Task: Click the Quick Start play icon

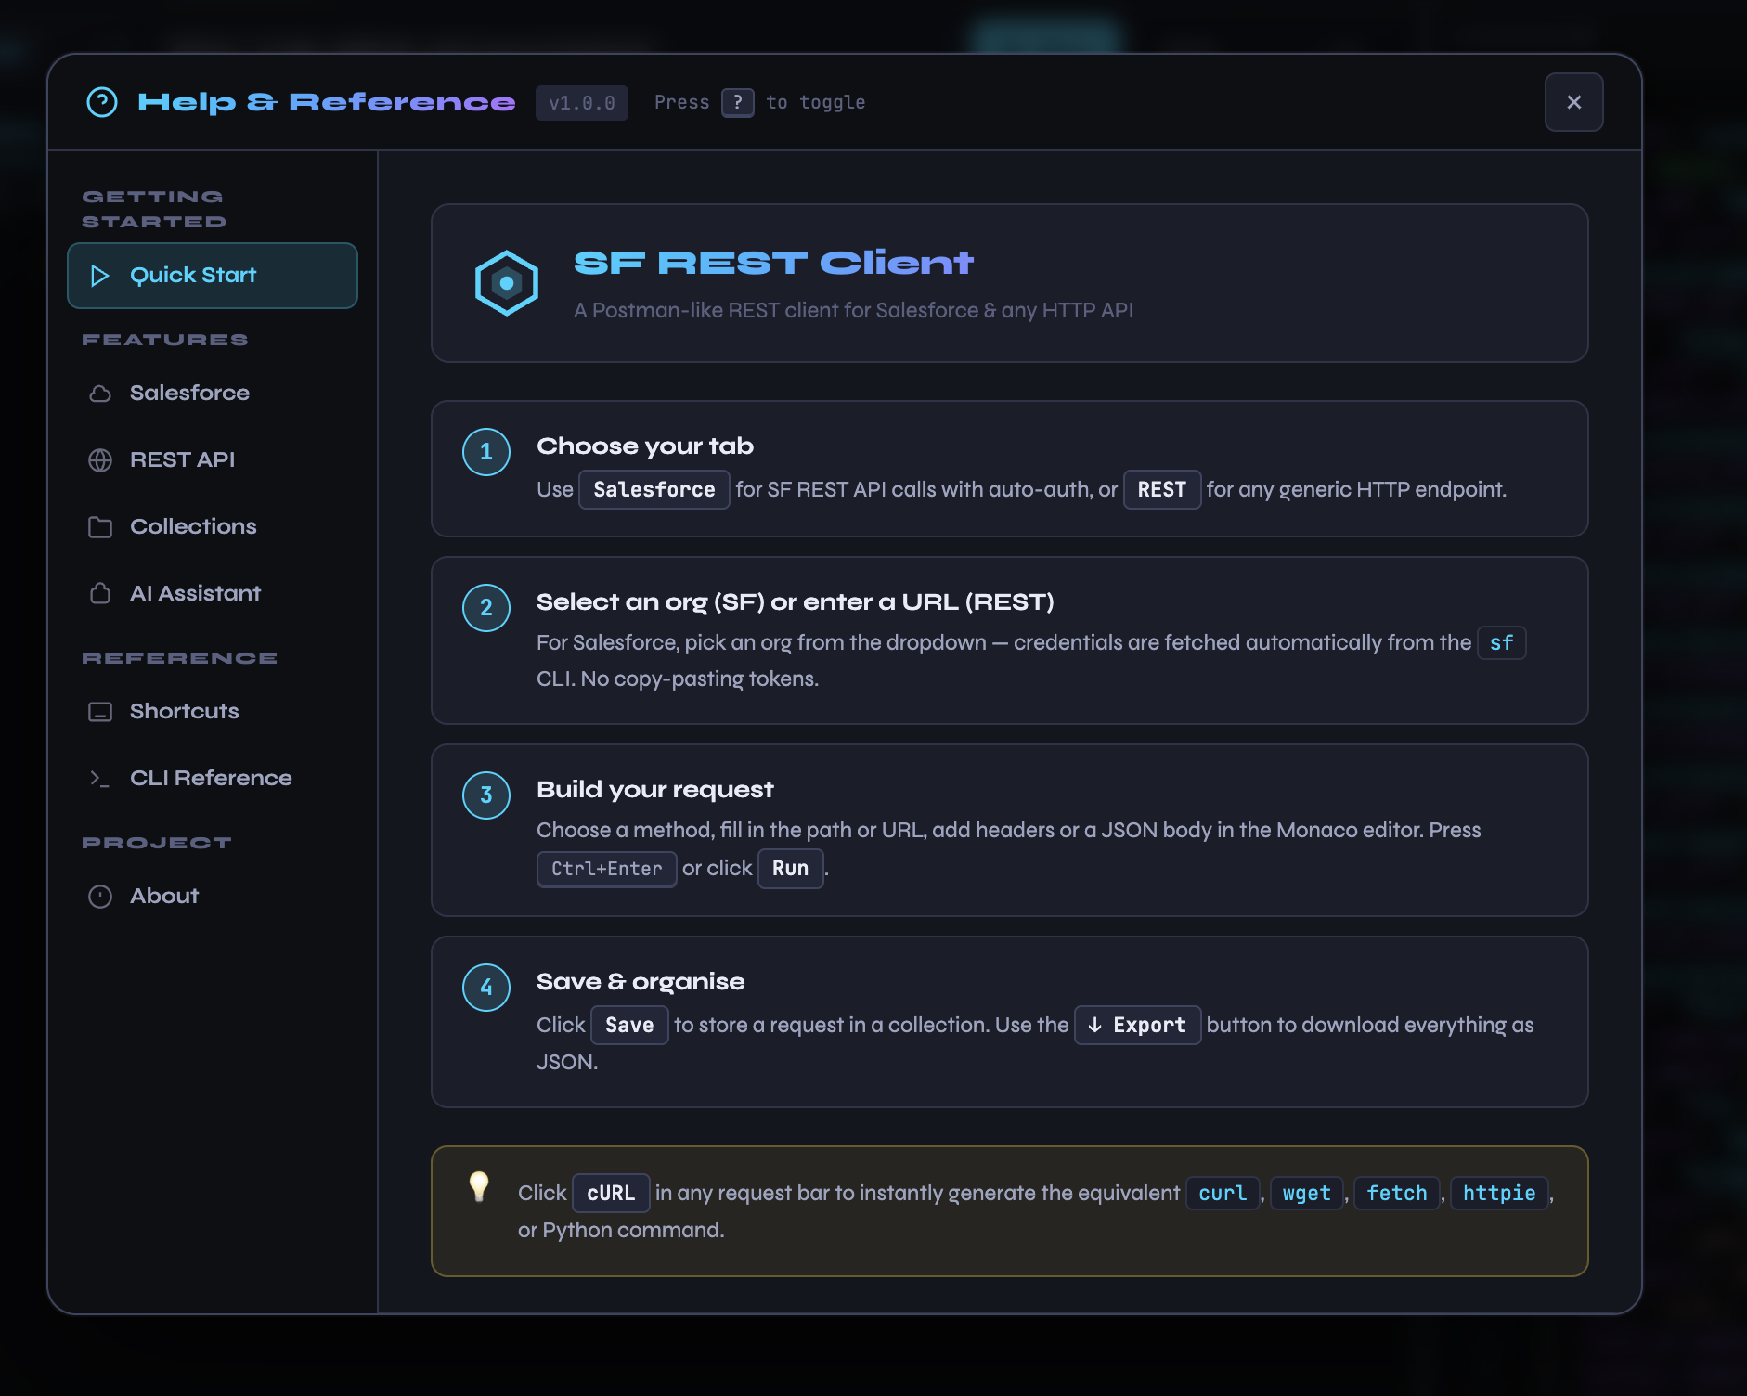Action: tap(99, 276)
